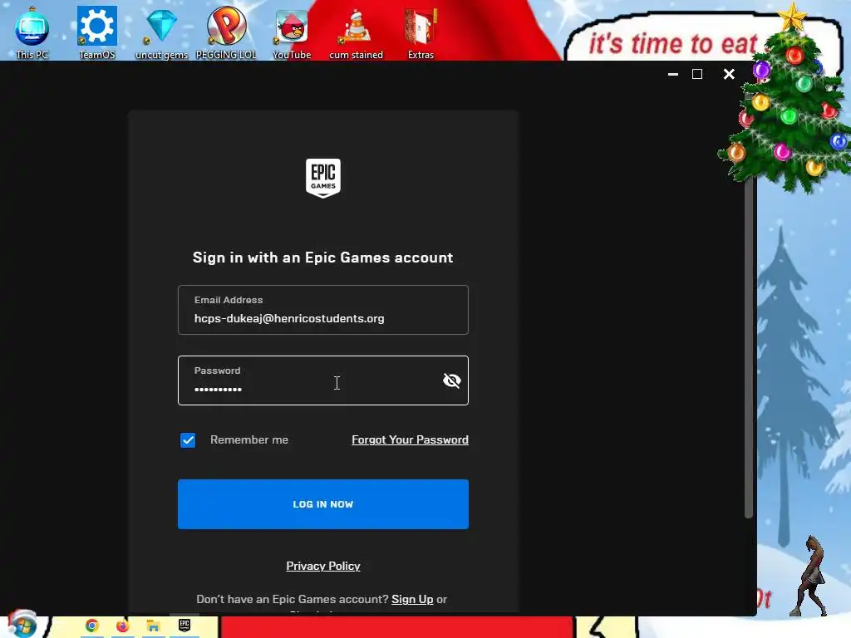Image resolution: width=851 pixels, height=638 pixels.
Task: Toggle password visibility eye icon
Action: (x=451, y=380)
